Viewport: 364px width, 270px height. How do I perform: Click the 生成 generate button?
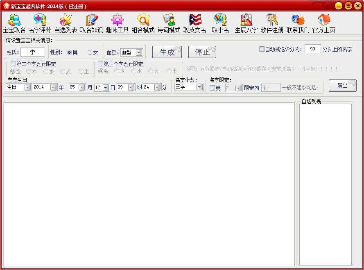coord(167,52)
